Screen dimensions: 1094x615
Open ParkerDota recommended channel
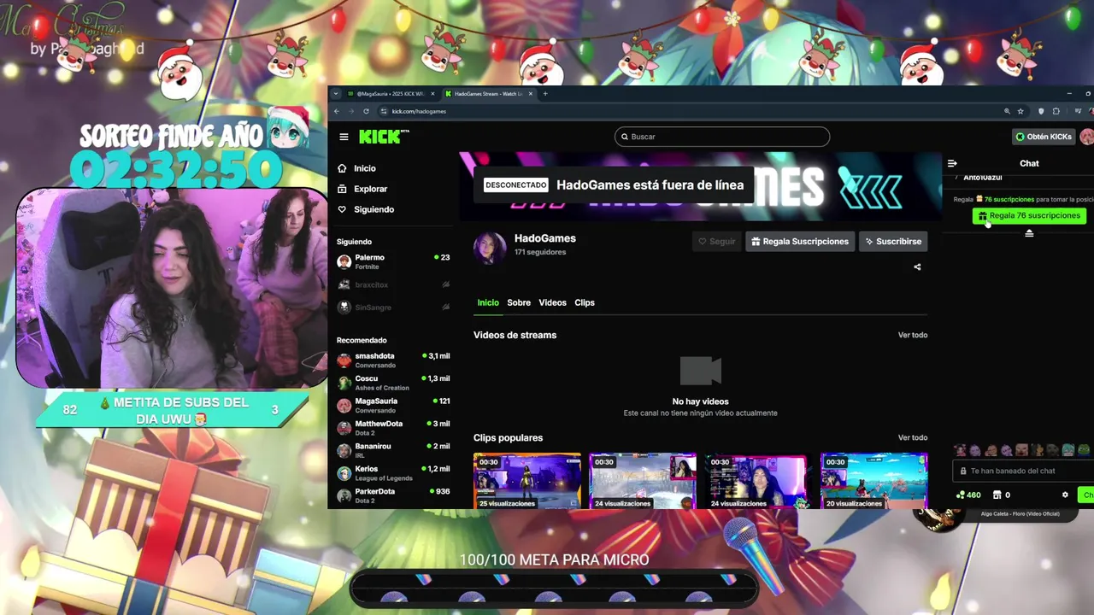pyautogui.click(x=393, y=495)
